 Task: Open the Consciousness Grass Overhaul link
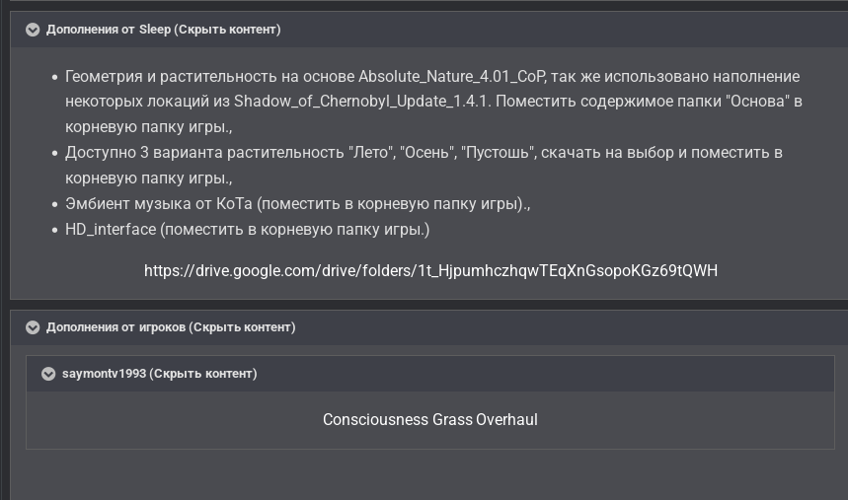coord(429,419)
